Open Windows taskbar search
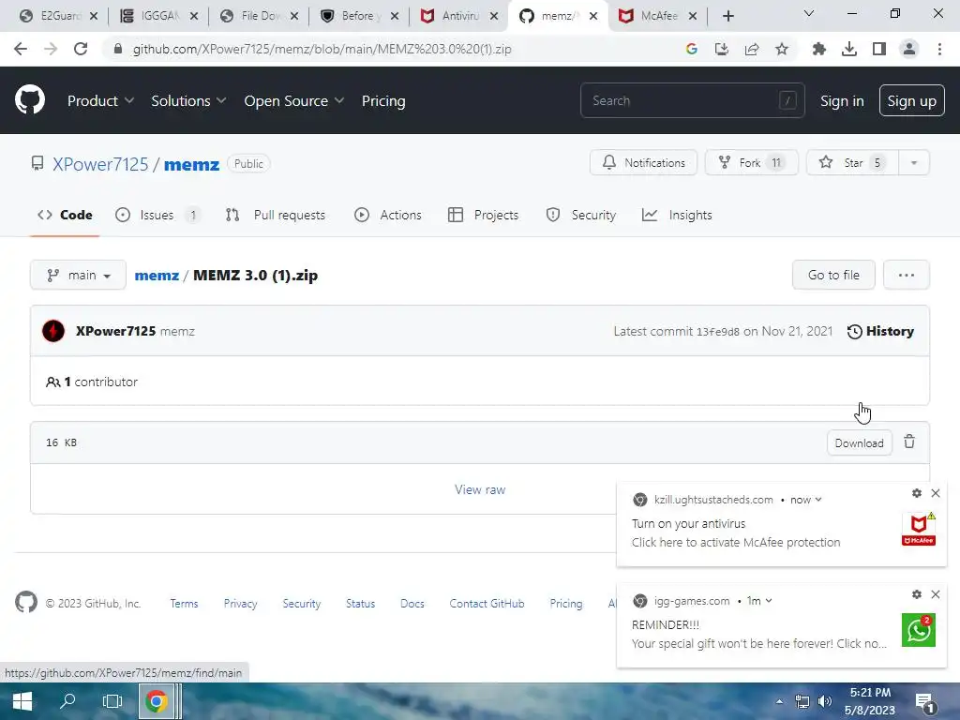This screenshot has height=720, width=960. tap(67, 701)
